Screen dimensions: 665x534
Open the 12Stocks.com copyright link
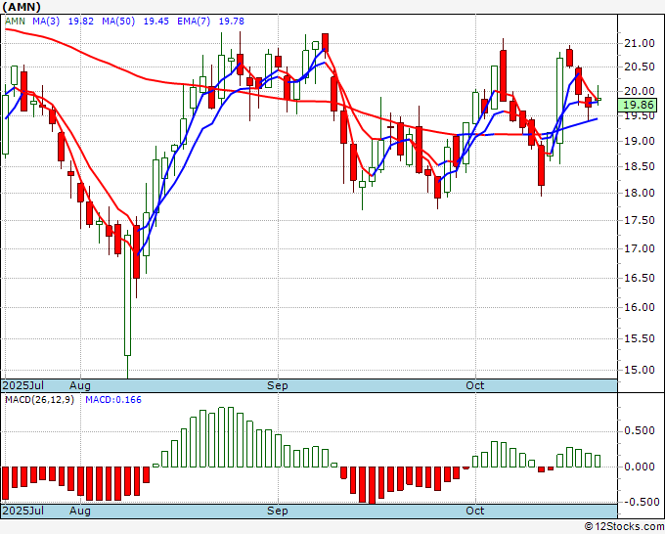(x=624, y=527)
